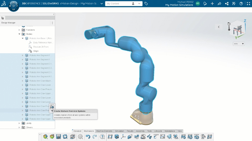
Task: Select Robotic Arm Claw Attach in the tree
Action: click(40, 81)
